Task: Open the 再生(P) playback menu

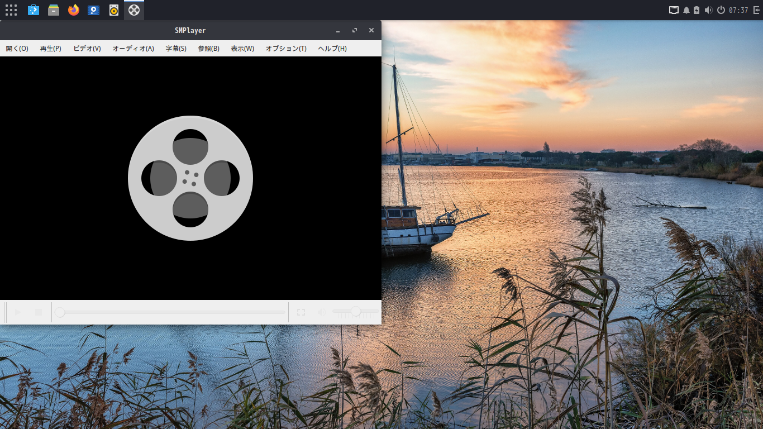Action: 50,49
